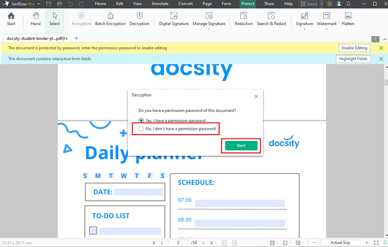Click the DATE form field

[x=139, y=192]
